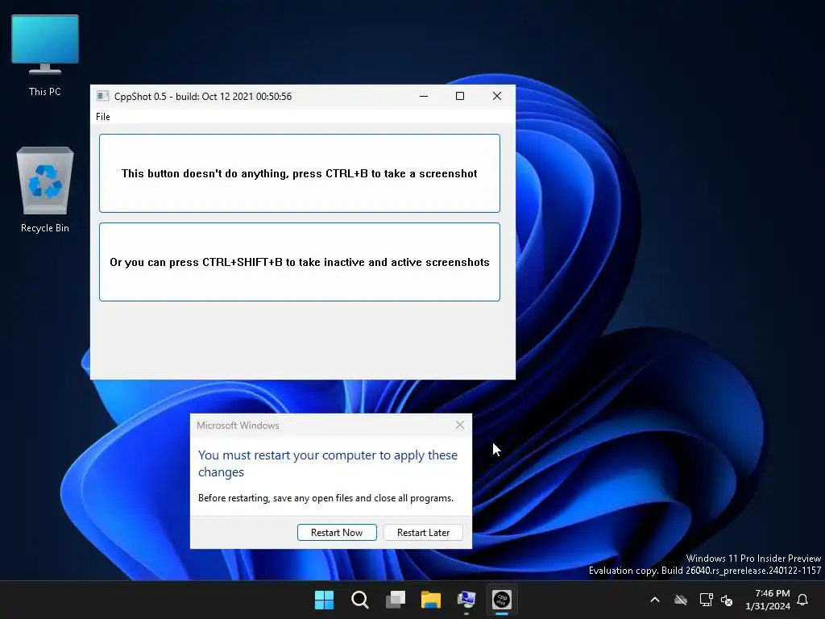Minimize the CppShot window
This screenshot has height=619, width=825.
(x=424, y=97)
